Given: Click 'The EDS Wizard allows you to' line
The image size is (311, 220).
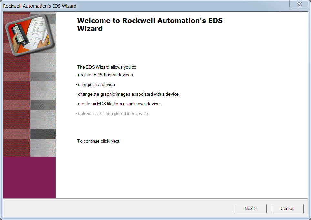Looking at the screenshot, I should tap(106, 67).
